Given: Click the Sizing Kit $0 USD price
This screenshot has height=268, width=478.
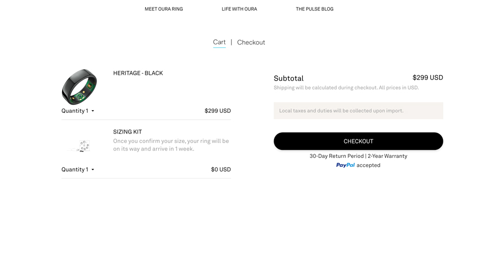Looking at the screenshot, I should tap(221, 169).
